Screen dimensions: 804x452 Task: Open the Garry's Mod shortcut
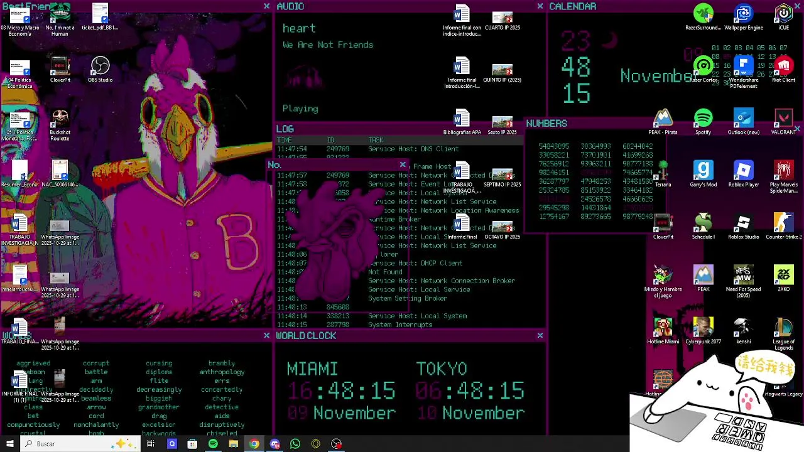(x=703, y=174)
